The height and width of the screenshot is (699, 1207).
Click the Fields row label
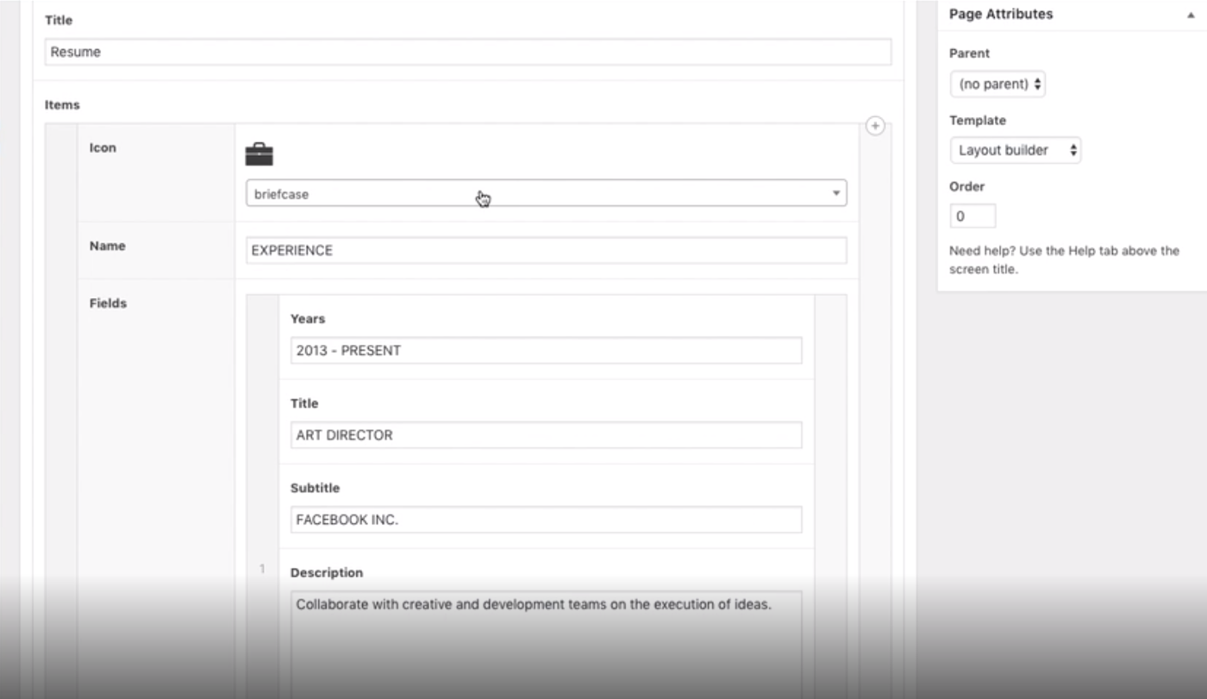click(x=108, y=303)
